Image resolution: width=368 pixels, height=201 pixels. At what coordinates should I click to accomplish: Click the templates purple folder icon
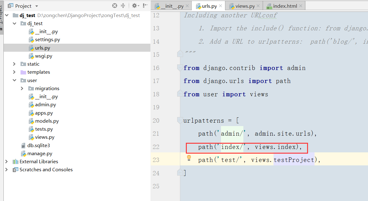[x=23, y=72]
